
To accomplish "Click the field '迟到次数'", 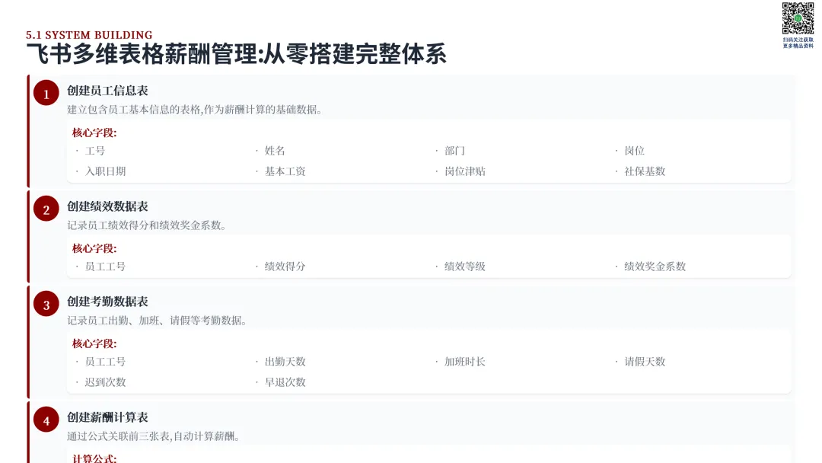I will click(105, 382).
